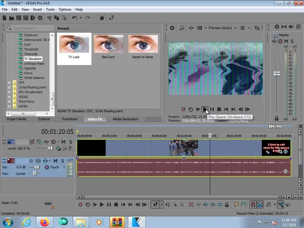Screen dimensions: 304x228
Task: Click the Master volume fader
Action: tap(277, 74)
